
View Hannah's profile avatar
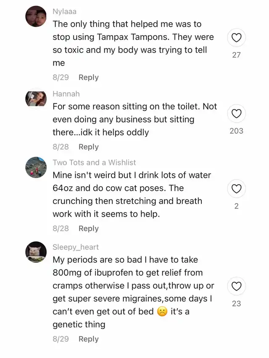coord(36,99)
